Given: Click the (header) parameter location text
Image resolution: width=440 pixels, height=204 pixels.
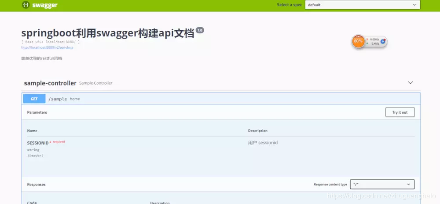Looking at the screenshot, I should [35, 155].
